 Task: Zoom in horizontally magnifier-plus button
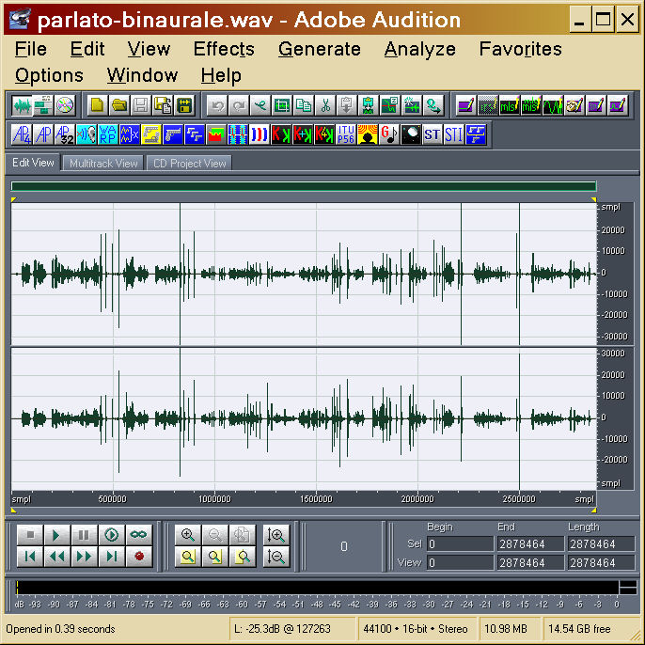pos(188,534)
